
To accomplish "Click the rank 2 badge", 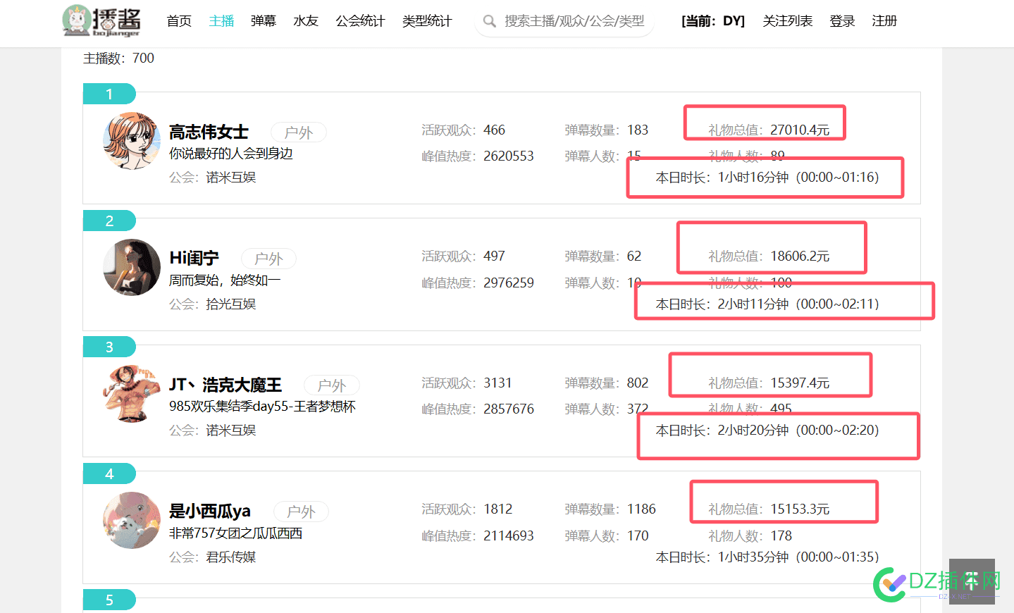I will pos(109,221).
